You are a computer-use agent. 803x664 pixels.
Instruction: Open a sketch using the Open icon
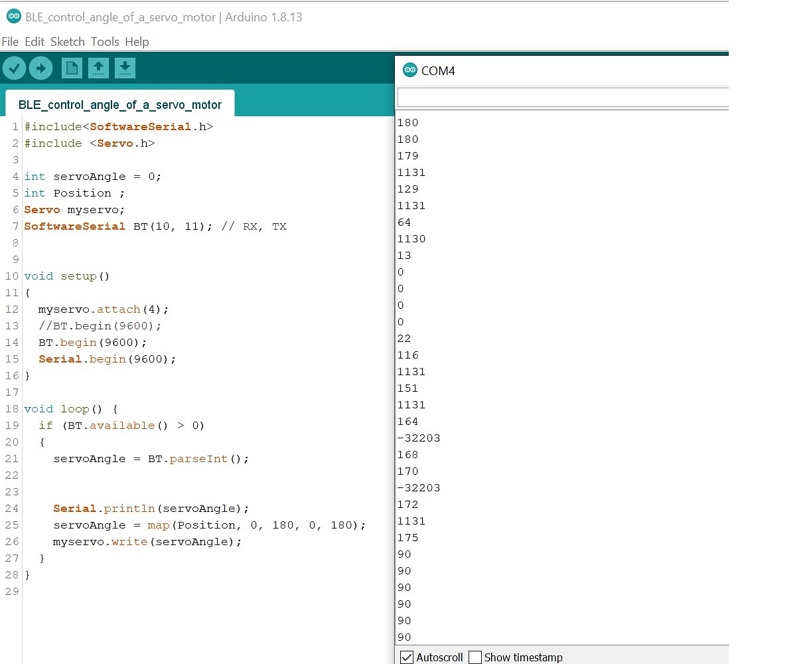coord(98,67)
